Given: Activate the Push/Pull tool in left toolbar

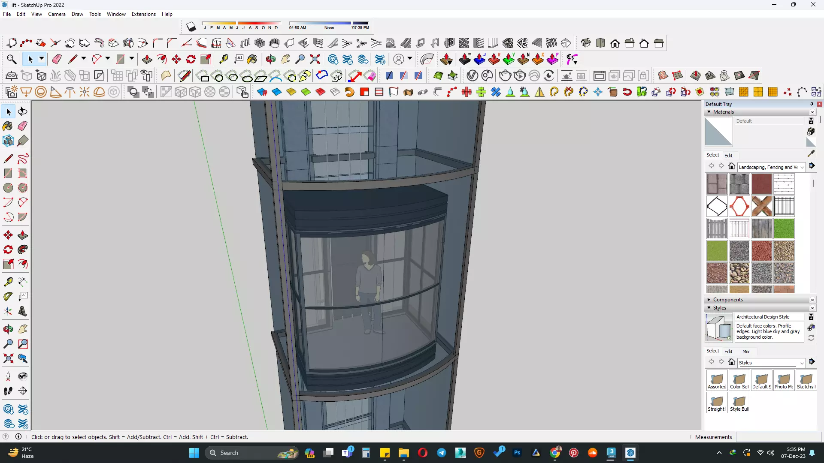Looking at the screenshot, I should point(23,235).
